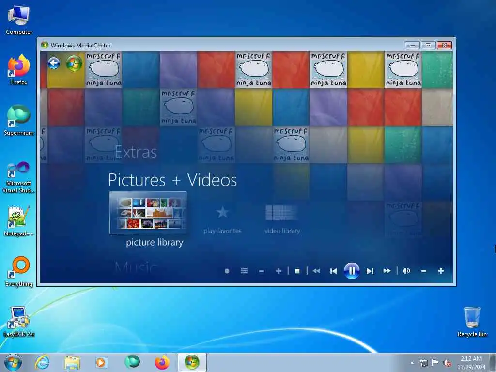This screenshot has width=496, height=372.
Task: Open the video library
Action: [282, 219]
